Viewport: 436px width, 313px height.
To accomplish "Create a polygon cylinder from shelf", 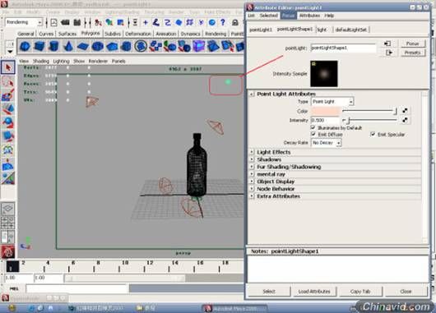I will (x=54, y=46).
